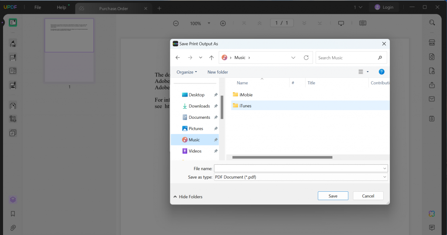Collapse folders with Hide Folders
Image resolution: width=447 pixels, height=235 pixels.
(188, 197)
